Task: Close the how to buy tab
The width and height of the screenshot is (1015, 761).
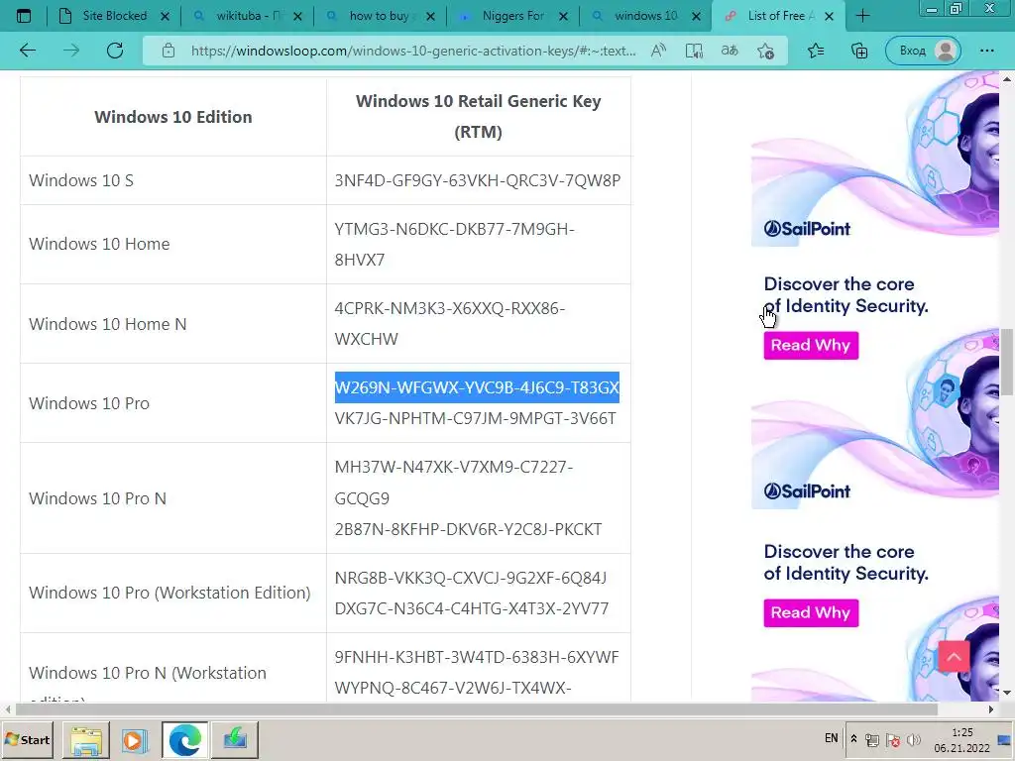Action: click(x=430, y=16)
